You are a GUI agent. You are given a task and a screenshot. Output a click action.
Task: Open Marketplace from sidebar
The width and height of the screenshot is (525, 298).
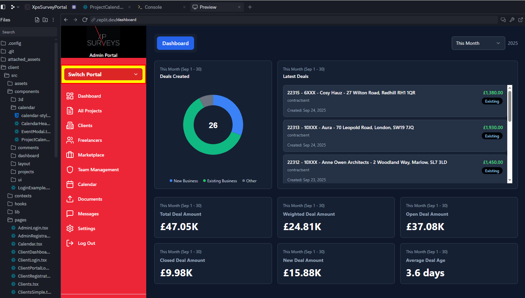91,155
